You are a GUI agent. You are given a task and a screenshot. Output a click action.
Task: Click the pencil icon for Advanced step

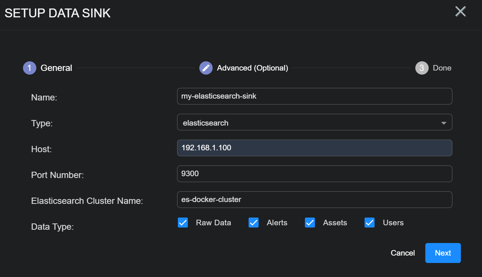pos(206,68)
